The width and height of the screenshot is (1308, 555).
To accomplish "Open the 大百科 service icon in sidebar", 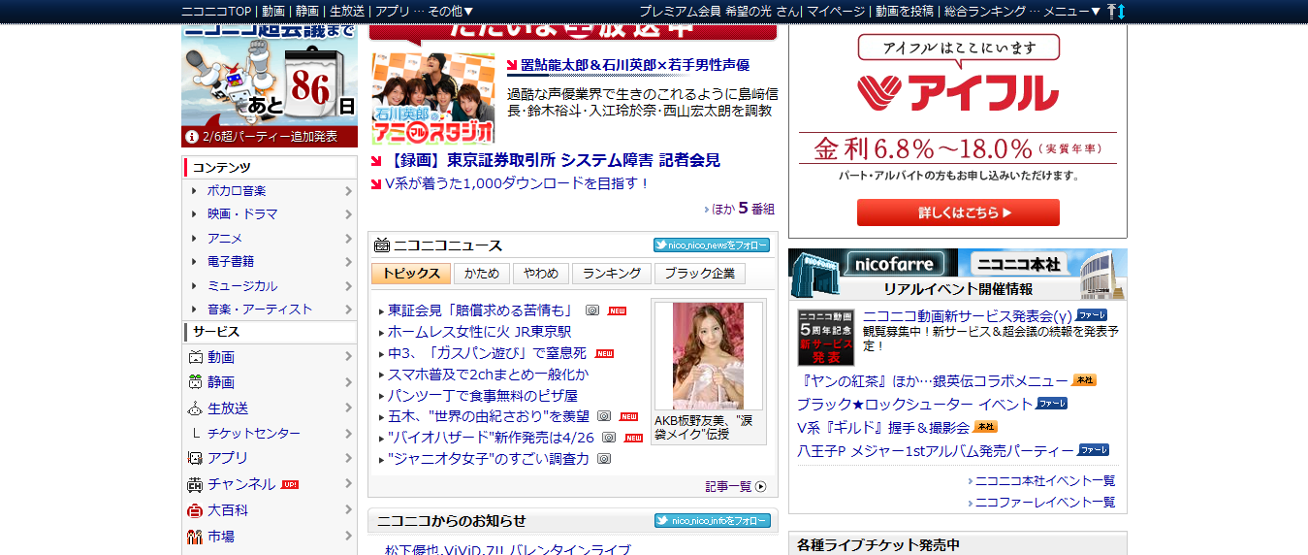I will coord(194,510).
